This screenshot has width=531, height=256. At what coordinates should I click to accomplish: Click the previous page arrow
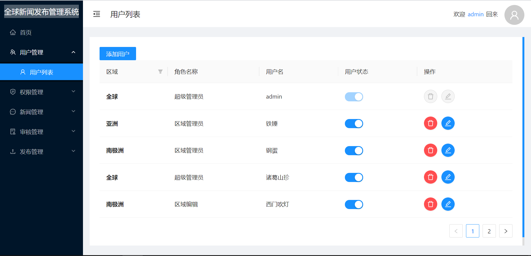[456, 231]
